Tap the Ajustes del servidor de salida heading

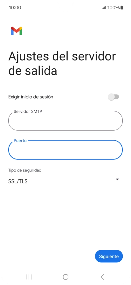[x=62, y=64]
